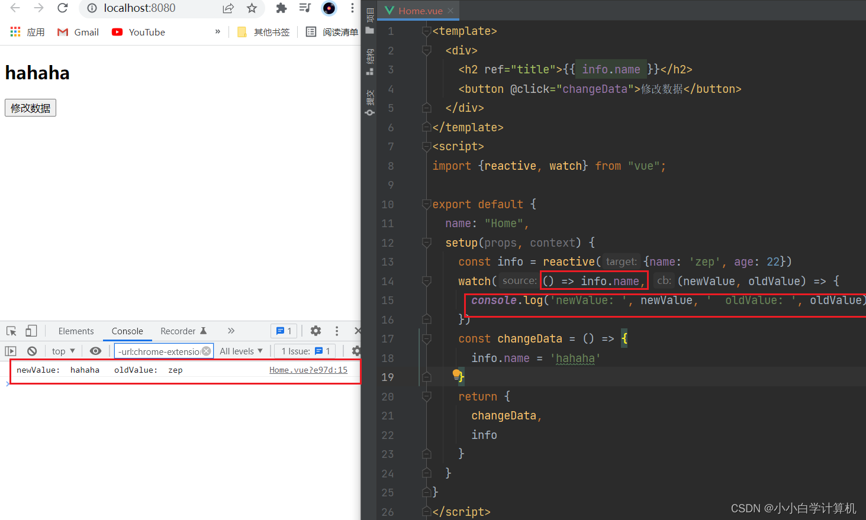Open the 1 Issue link in console toolbar
This screenshot has width=866, height=520.
305,351
